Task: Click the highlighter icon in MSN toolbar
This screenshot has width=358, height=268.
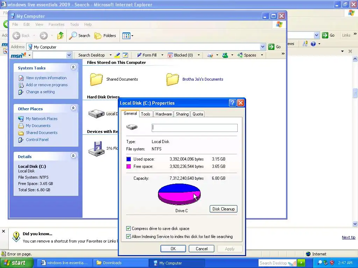Action: [x=117, y=55]
